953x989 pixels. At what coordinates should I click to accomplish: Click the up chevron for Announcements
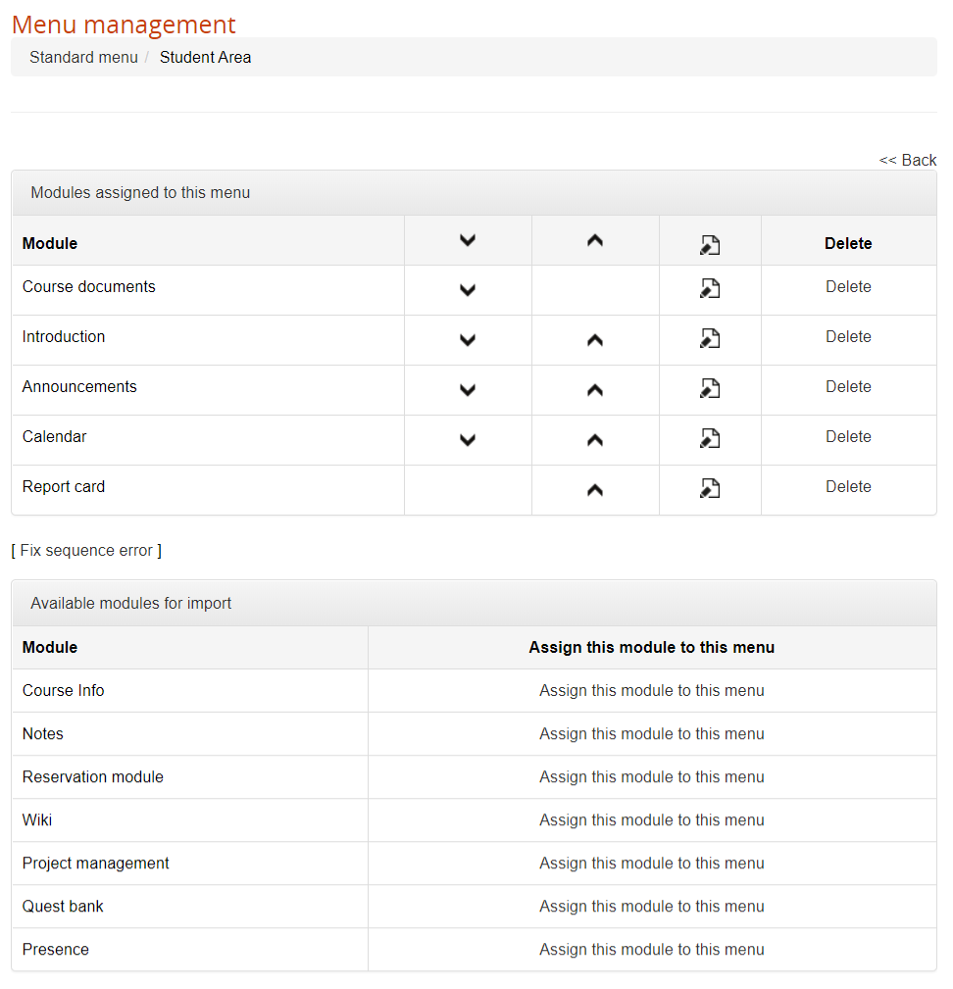click(595, 387)
